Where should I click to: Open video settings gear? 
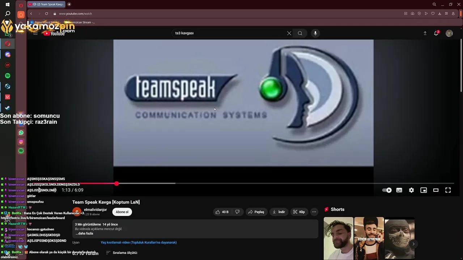[x=411, y=190]
